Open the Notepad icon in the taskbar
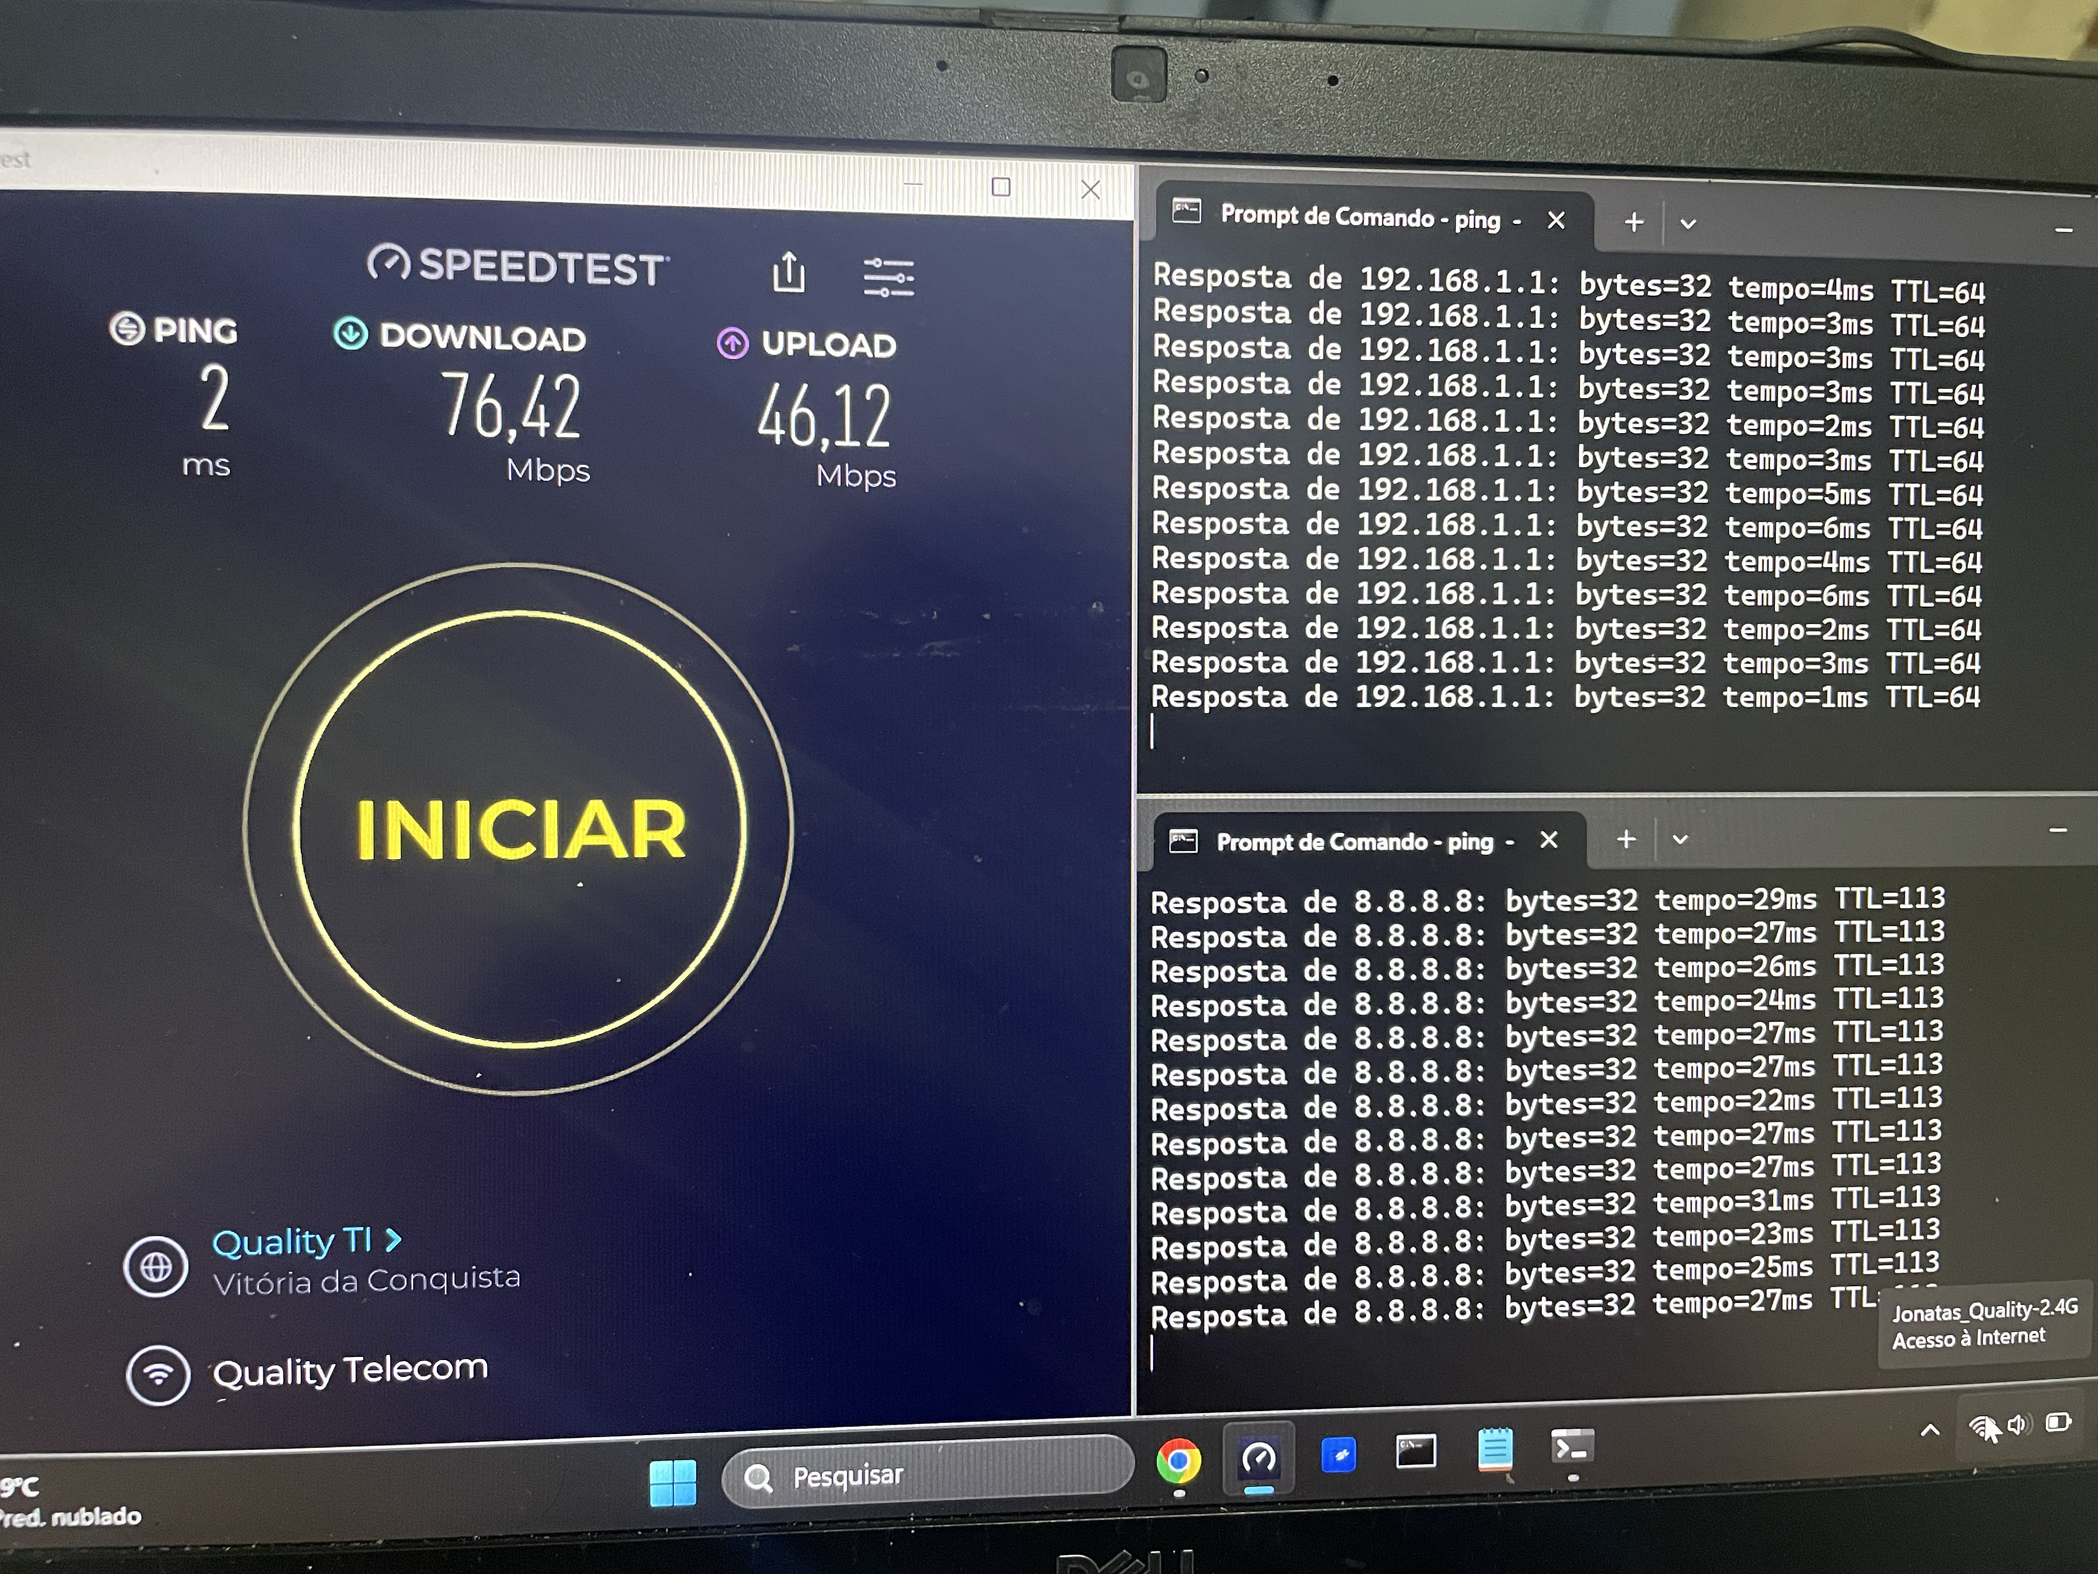The image size is (2098, 1574). point(1495,1450)
